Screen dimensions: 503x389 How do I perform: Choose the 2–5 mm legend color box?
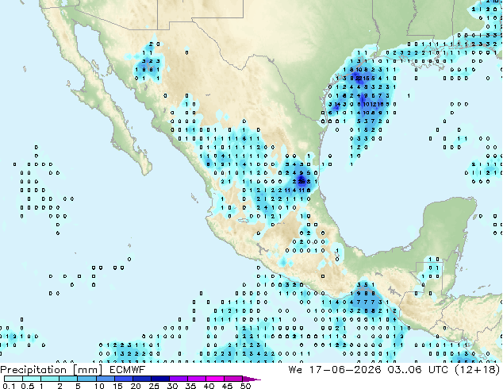tap(68, 379)
